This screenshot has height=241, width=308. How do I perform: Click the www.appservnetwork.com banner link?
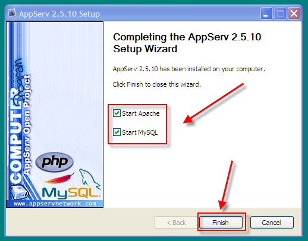click(x=55, y=204)
